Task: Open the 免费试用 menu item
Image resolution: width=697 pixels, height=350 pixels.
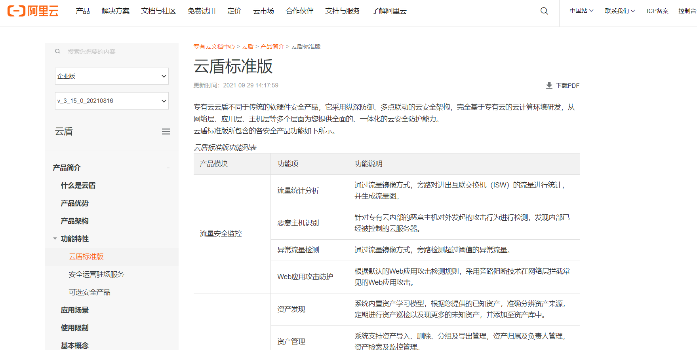Action: click(x=202, y=11)
